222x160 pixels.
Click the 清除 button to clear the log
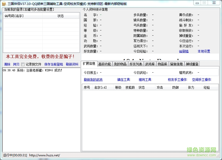7,64
